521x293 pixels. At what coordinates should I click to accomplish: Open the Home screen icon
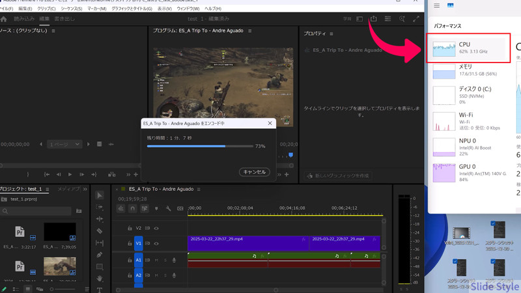click(x=5, y=20)
